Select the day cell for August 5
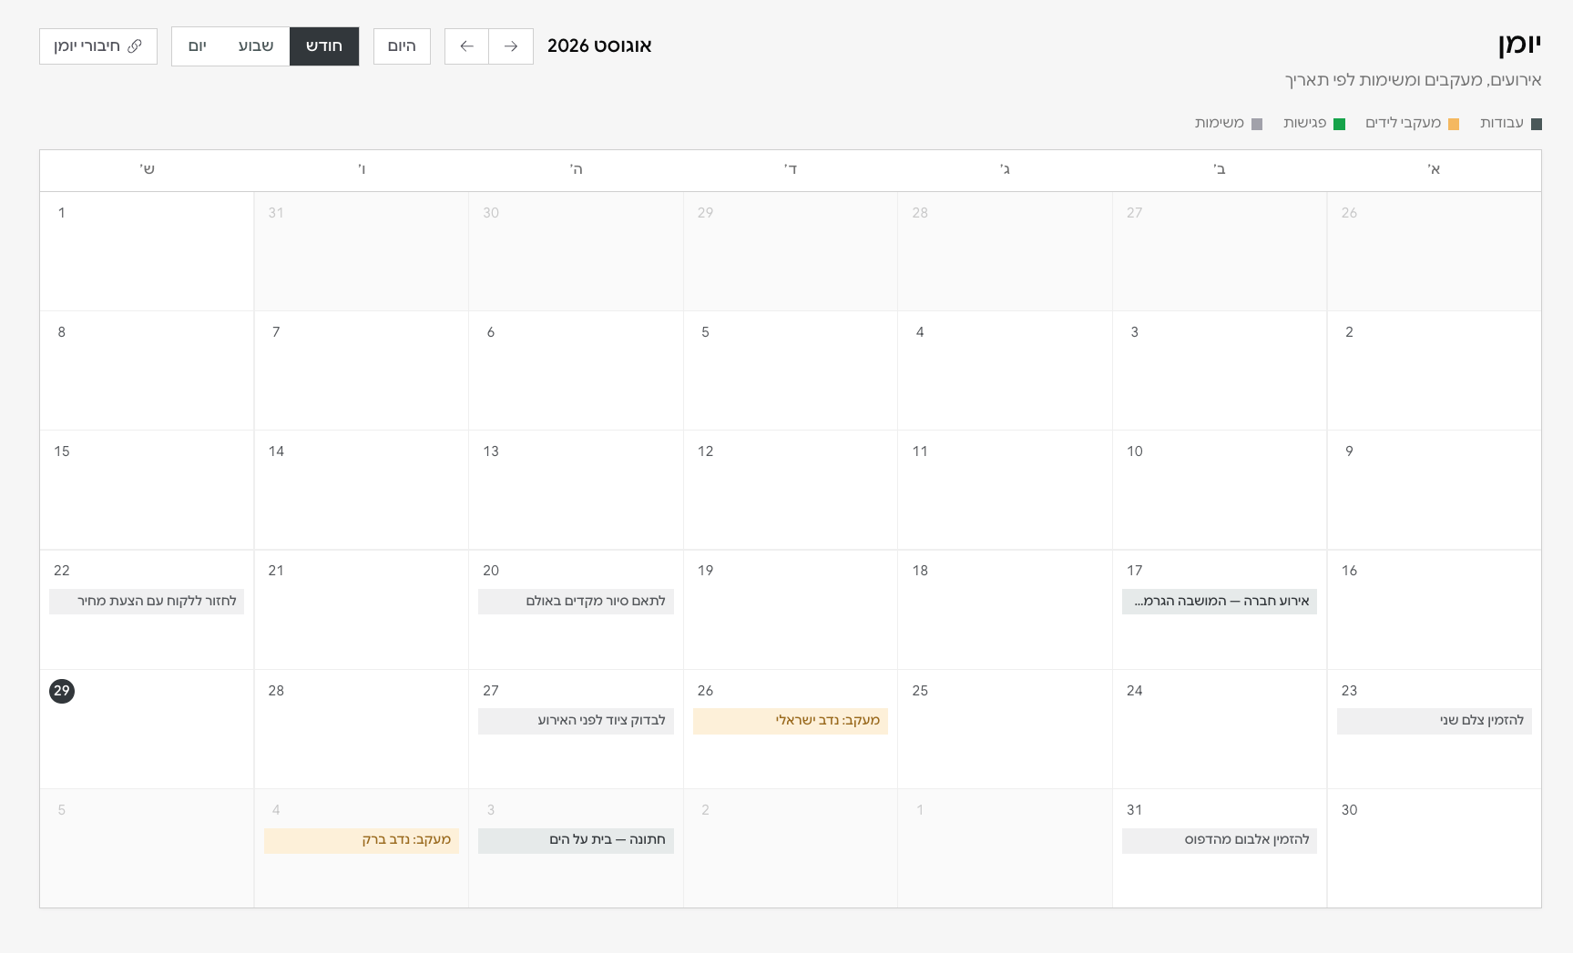This screenshot has width=1573, height=953. (791, 370)
